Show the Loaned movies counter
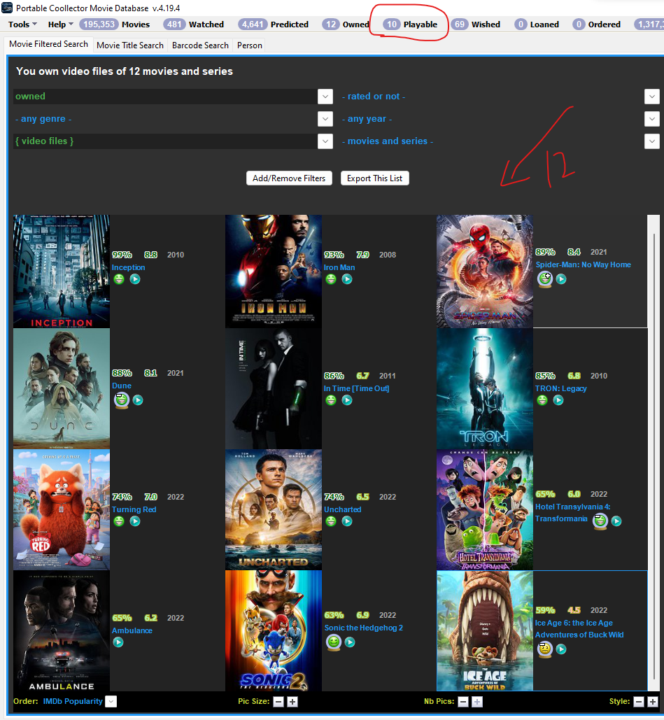This screenshot has height=720, width=664. 537,24
